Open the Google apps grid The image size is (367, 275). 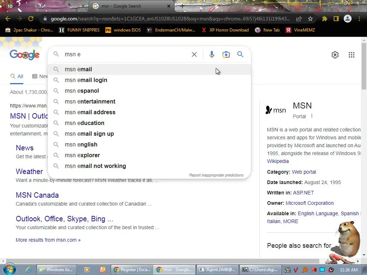pos(352,55)
